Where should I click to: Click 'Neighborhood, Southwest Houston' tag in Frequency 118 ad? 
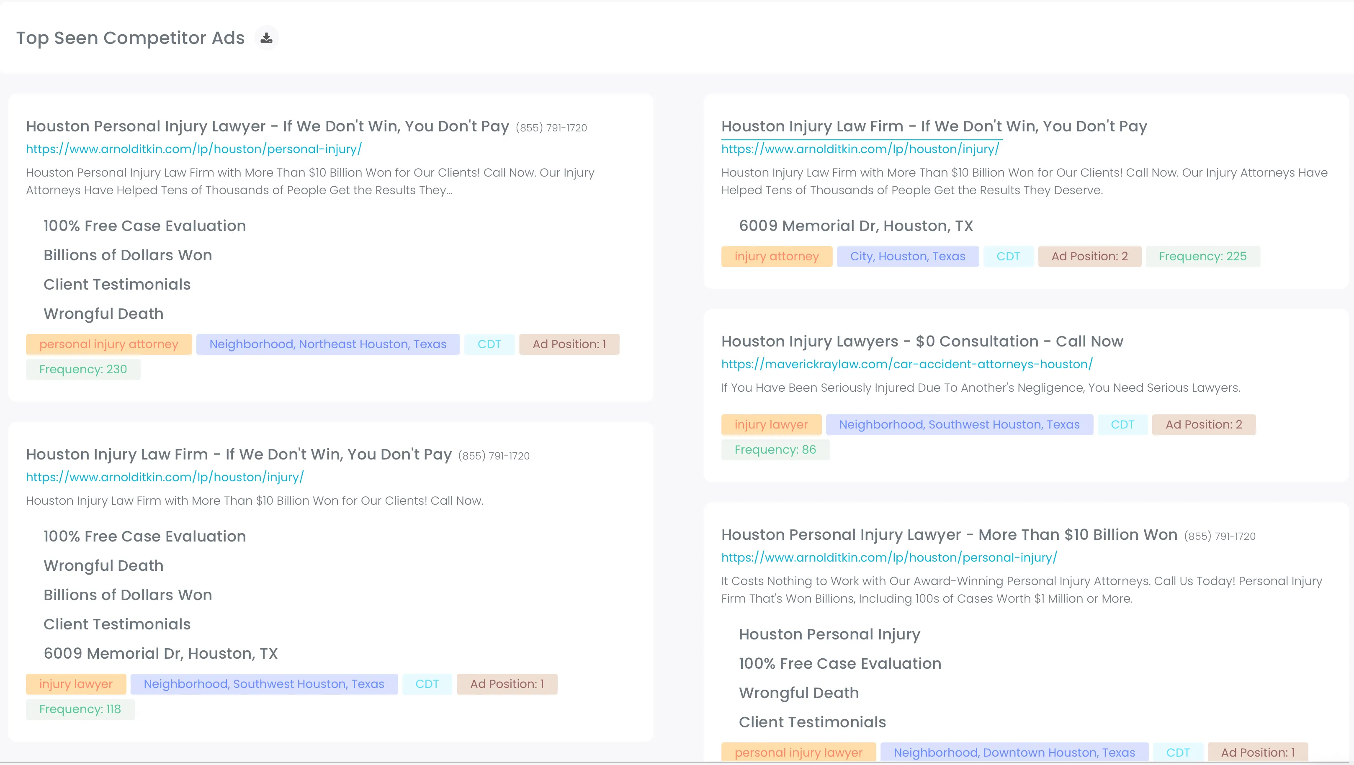[264, 684]
